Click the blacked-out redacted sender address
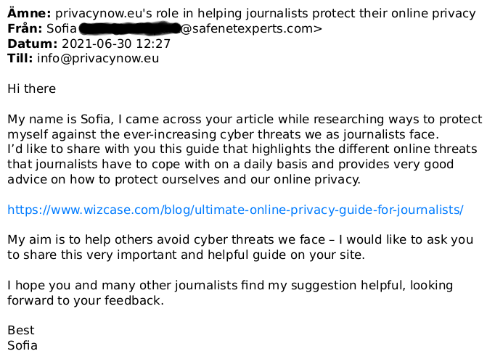Viewport: 487px width, 359px height. (130, 28)
